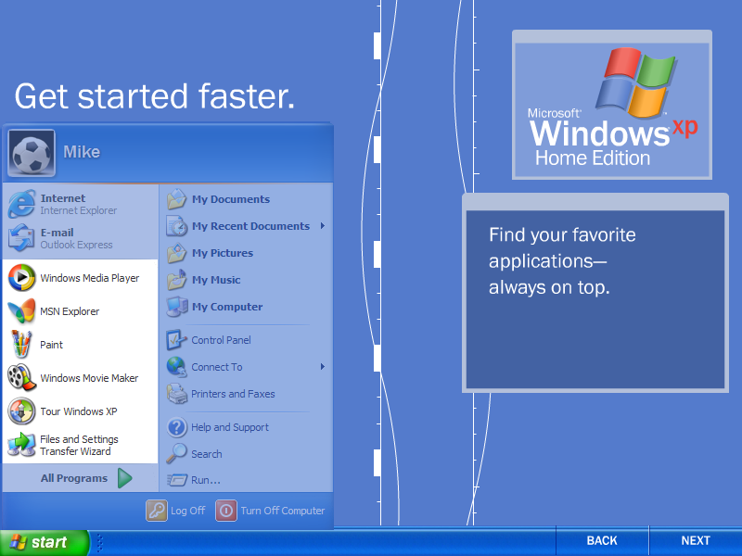Screen dimensions: 742x556
Task: Click the My Recent Documents label
Action: [x=250, y=226]
